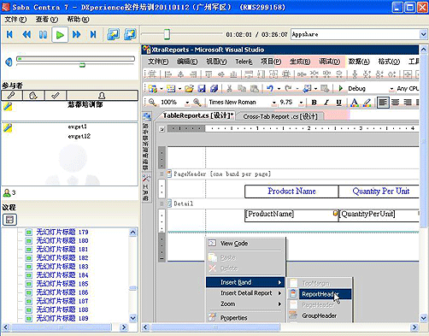The height and width of the screenshot is (336, 429).
Task: Pause the recording playback
Action: pos(43,35)
